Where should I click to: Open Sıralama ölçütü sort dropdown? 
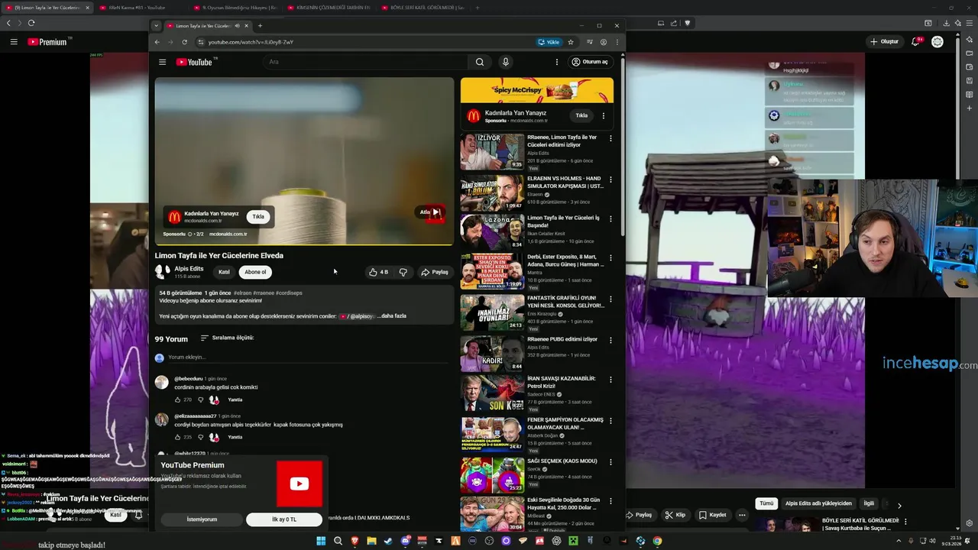(227, 338)
